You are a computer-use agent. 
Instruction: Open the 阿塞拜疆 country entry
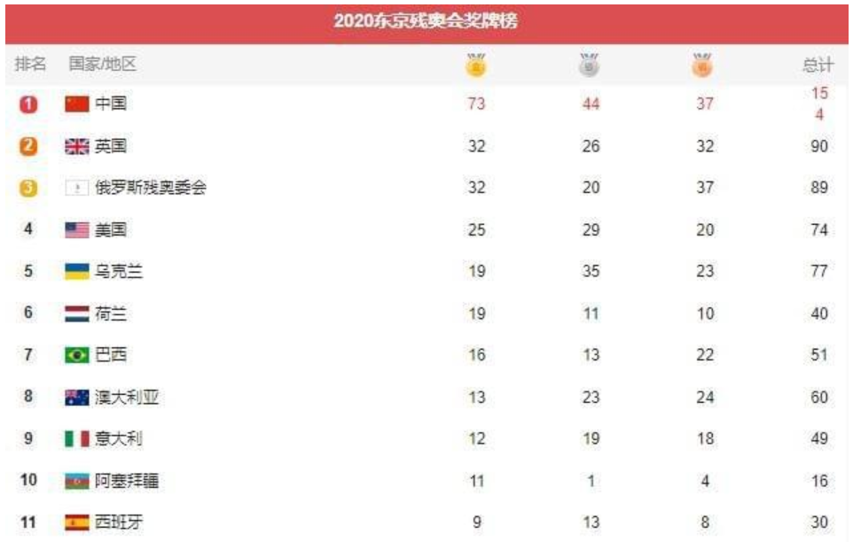tap(127, 481)
